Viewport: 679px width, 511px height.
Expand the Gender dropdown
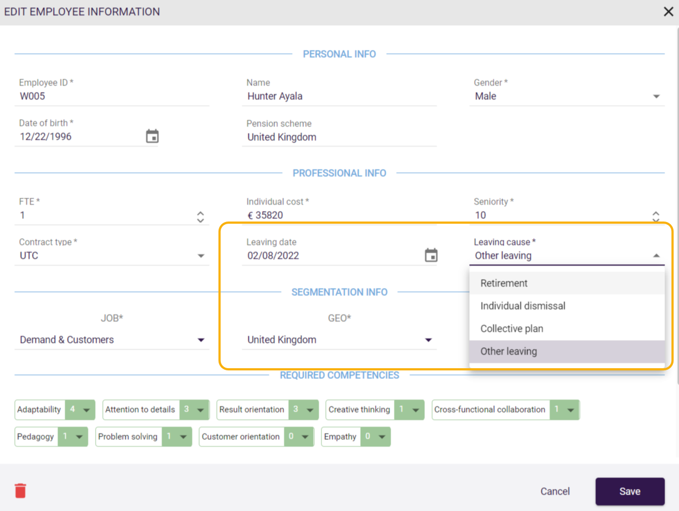(x=656, y=96)
